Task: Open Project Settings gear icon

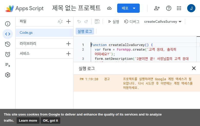Action: tap(8, 75)
